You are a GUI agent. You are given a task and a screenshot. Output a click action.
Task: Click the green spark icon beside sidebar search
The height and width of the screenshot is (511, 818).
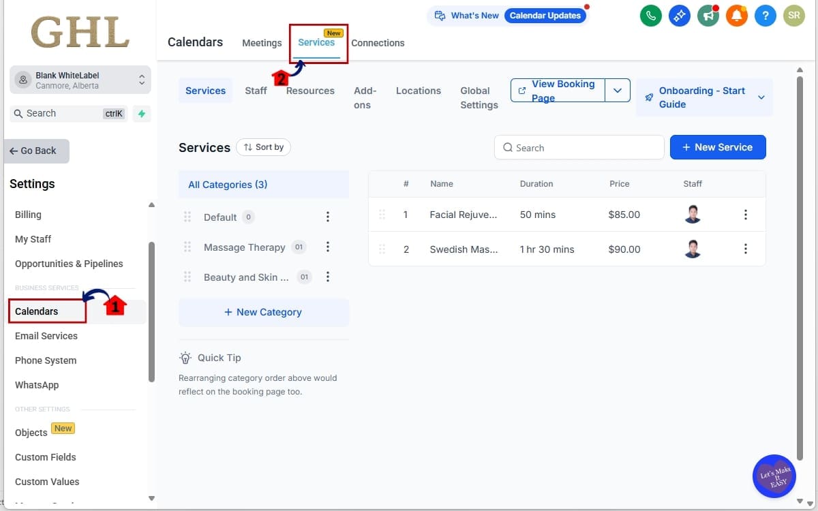pyautogui.click(x=141, y=113)
